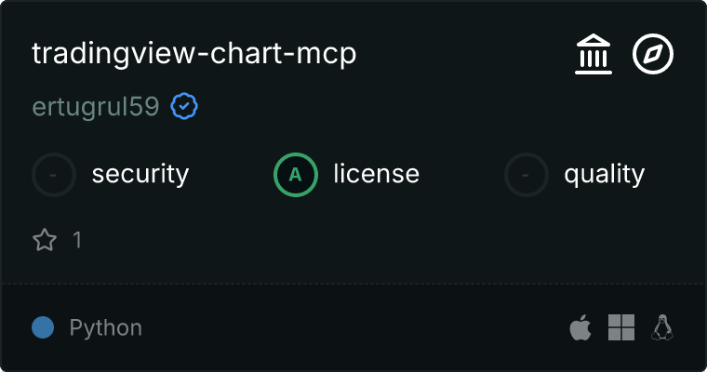Click the Python language label

(106, 327)
